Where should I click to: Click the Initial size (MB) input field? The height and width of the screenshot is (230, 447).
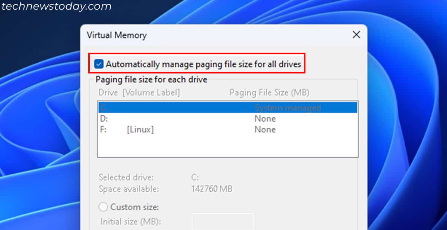223,221
